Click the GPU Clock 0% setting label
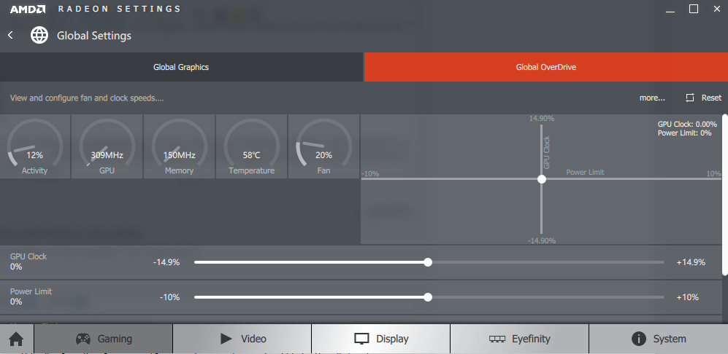This screenshot has width=728, height=354. [x=28, y=261]
